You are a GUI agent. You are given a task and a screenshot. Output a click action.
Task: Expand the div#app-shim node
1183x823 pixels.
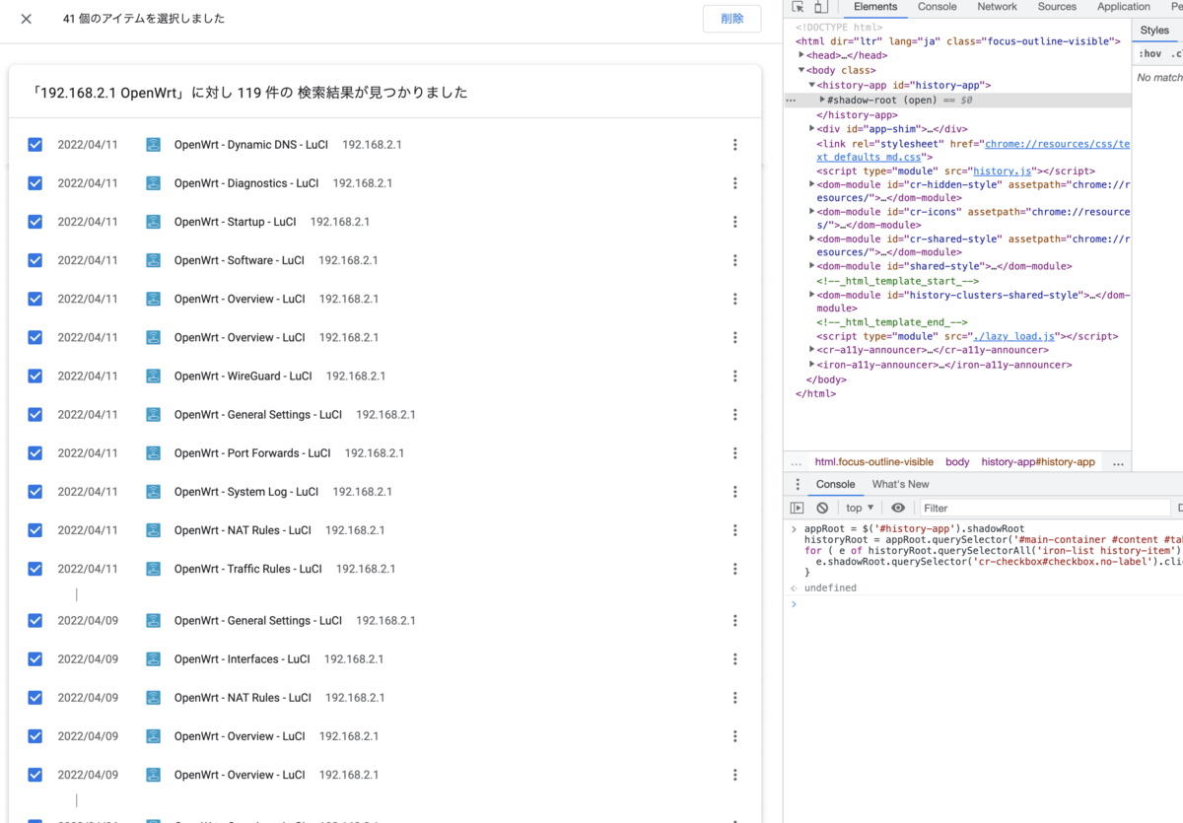[812, 129]
